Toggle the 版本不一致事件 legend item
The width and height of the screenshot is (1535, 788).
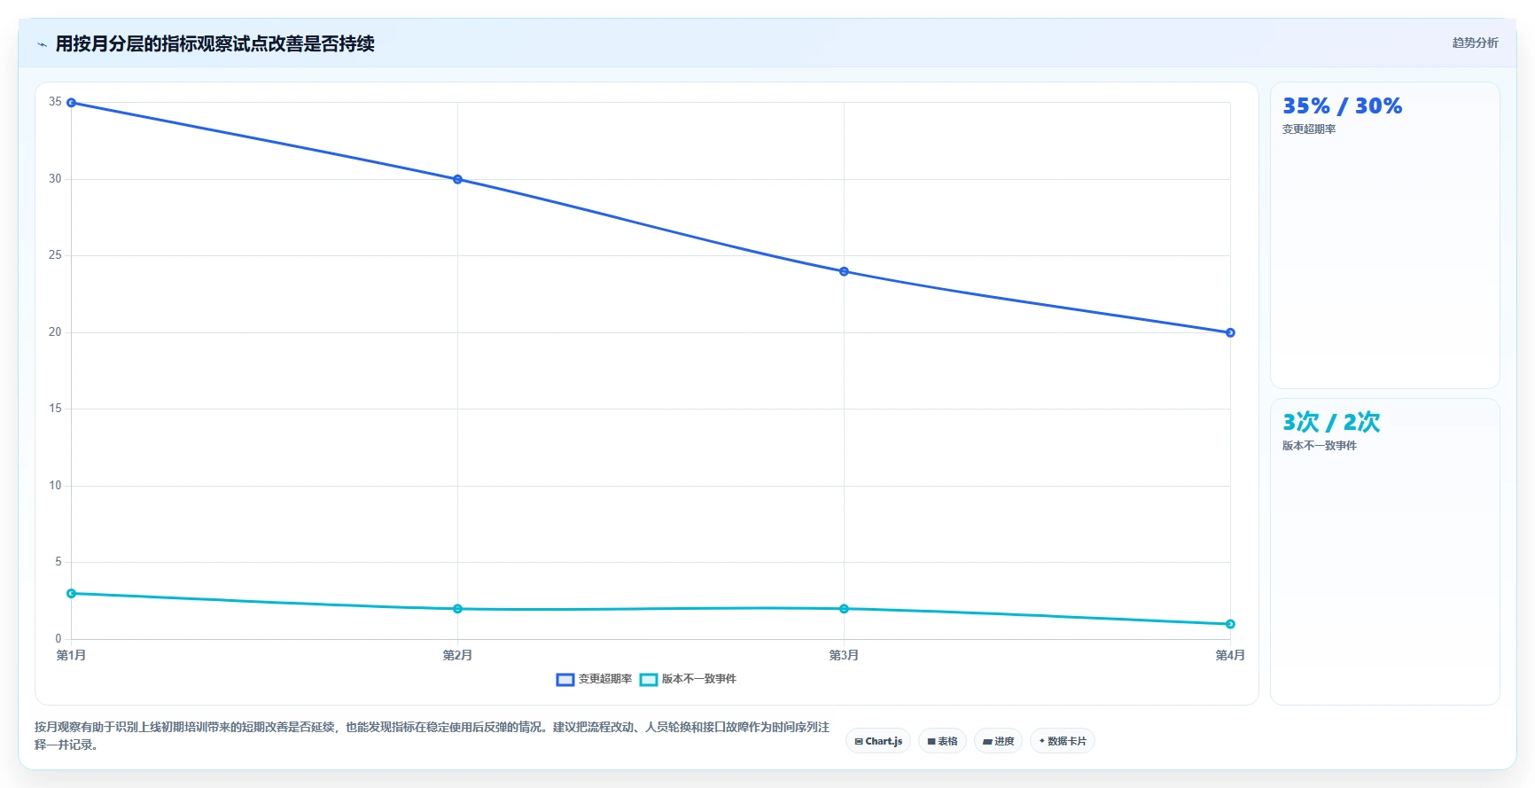click(x=688, y=679)
